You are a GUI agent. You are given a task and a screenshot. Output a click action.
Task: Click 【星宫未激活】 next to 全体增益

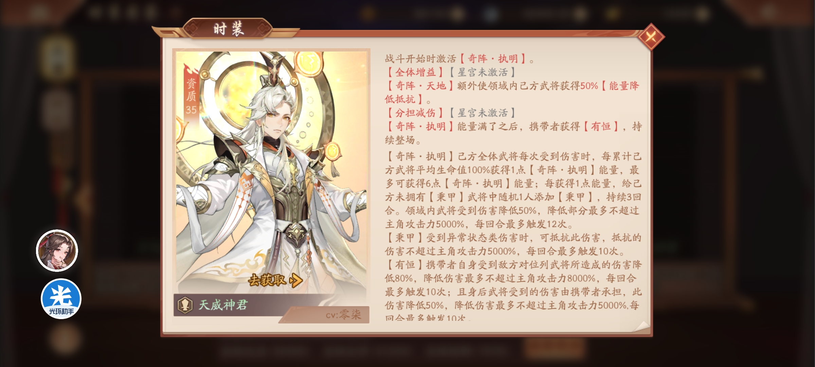tap(483, 72)
